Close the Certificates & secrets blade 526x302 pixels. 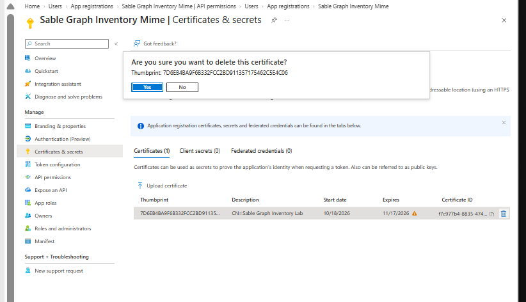(504, 20)
